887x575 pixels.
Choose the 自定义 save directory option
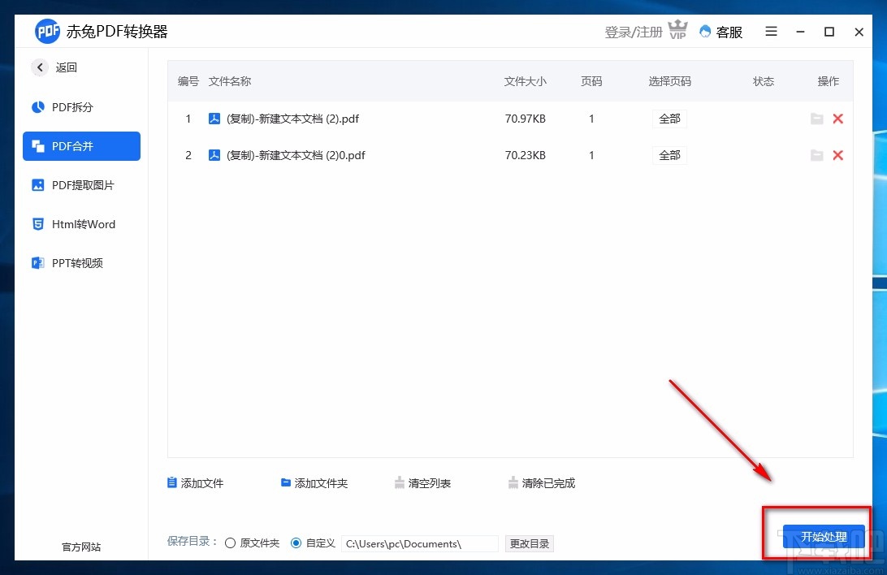click(x=296, y=543)
